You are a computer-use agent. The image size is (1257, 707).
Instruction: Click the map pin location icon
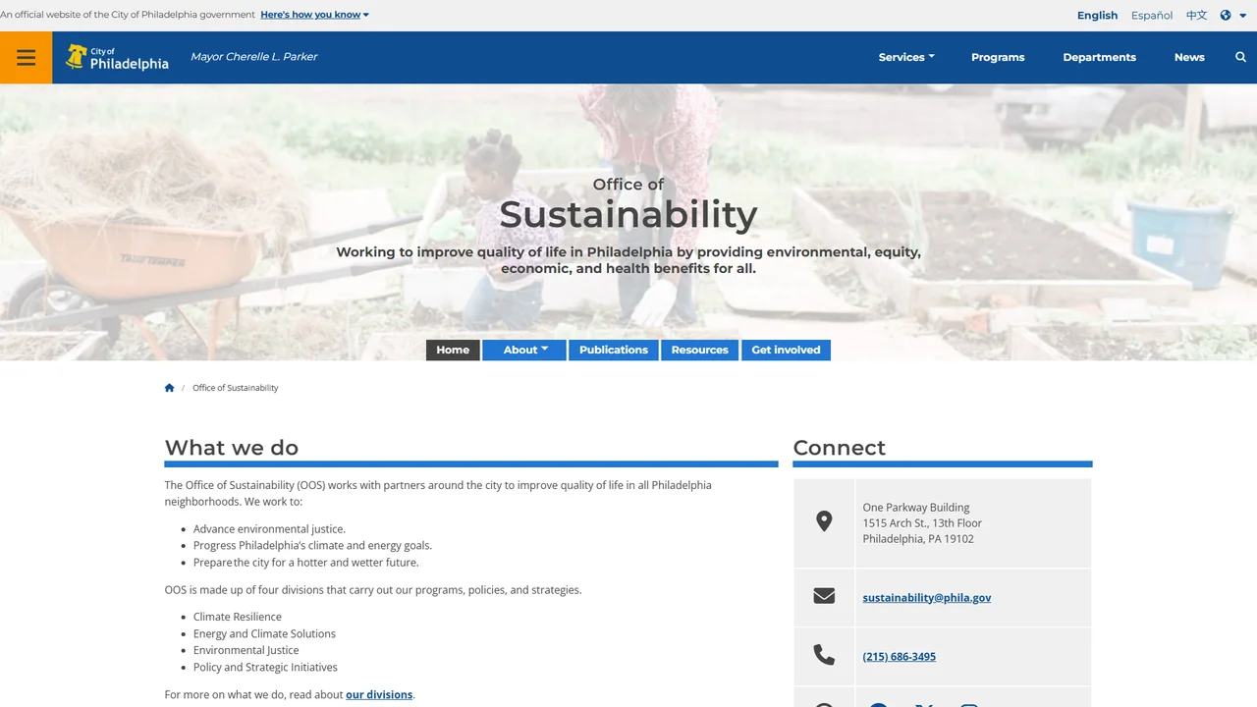(x=824, y=521)
